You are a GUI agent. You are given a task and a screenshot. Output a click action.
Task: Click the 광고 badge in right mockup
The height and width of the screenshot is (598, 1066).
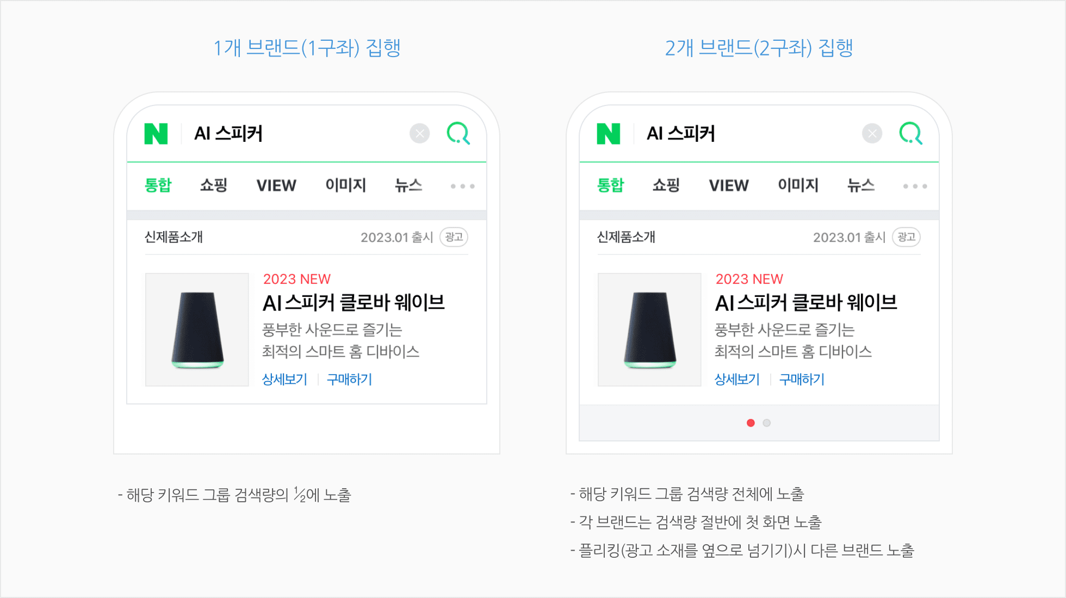906,237
